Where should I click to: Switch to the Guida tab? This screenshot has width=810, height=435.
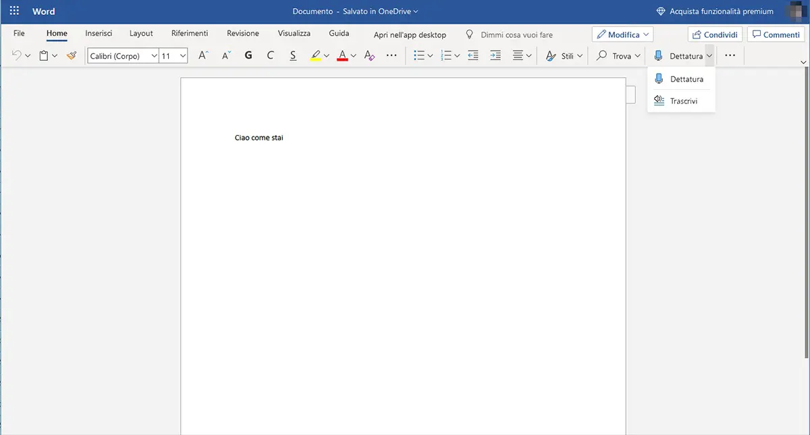coord(339,33)
